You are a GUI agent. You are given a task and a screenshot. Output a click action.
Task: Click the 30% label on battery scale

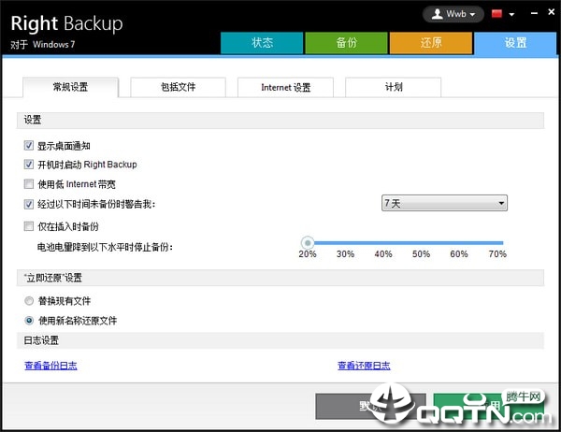[345, 254]
